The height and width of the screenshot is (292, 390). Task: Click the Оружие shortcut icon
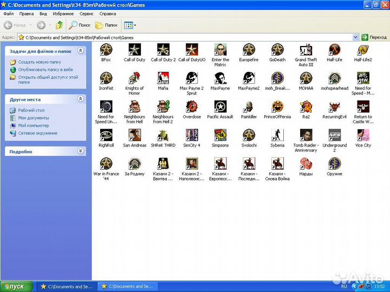[x=335, y=164]
